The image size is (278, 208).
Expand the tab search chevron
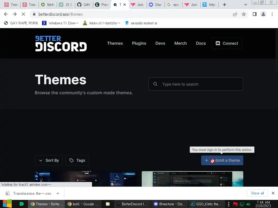245,5
